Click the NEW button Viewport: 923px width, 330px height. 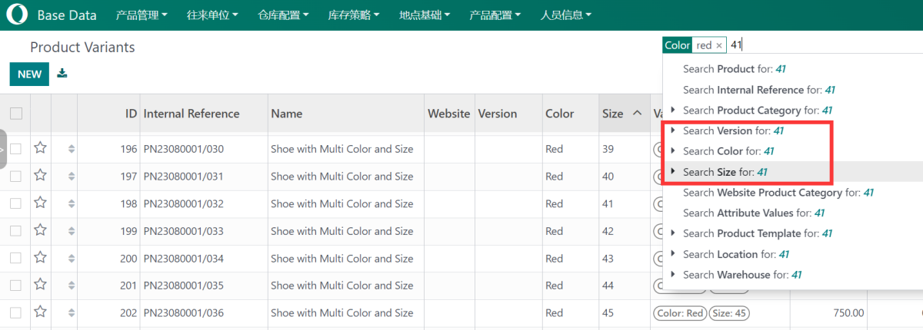(29, 74)
